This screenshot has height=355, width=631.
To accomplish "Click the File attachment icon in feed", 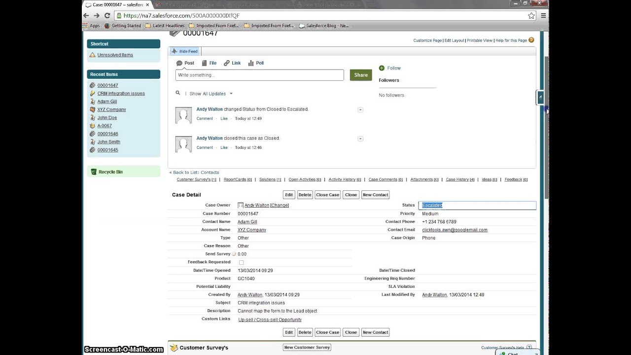I will (204, 63).
